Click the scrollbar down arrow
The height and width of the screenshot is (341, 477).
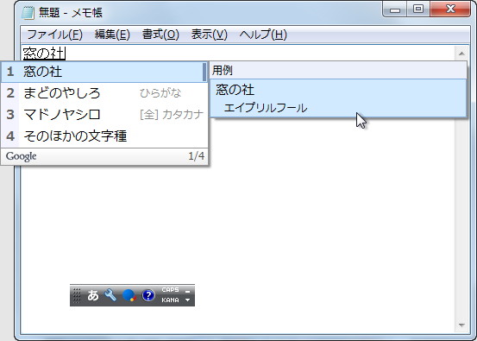pyautogui.click(x=461, y=325)
